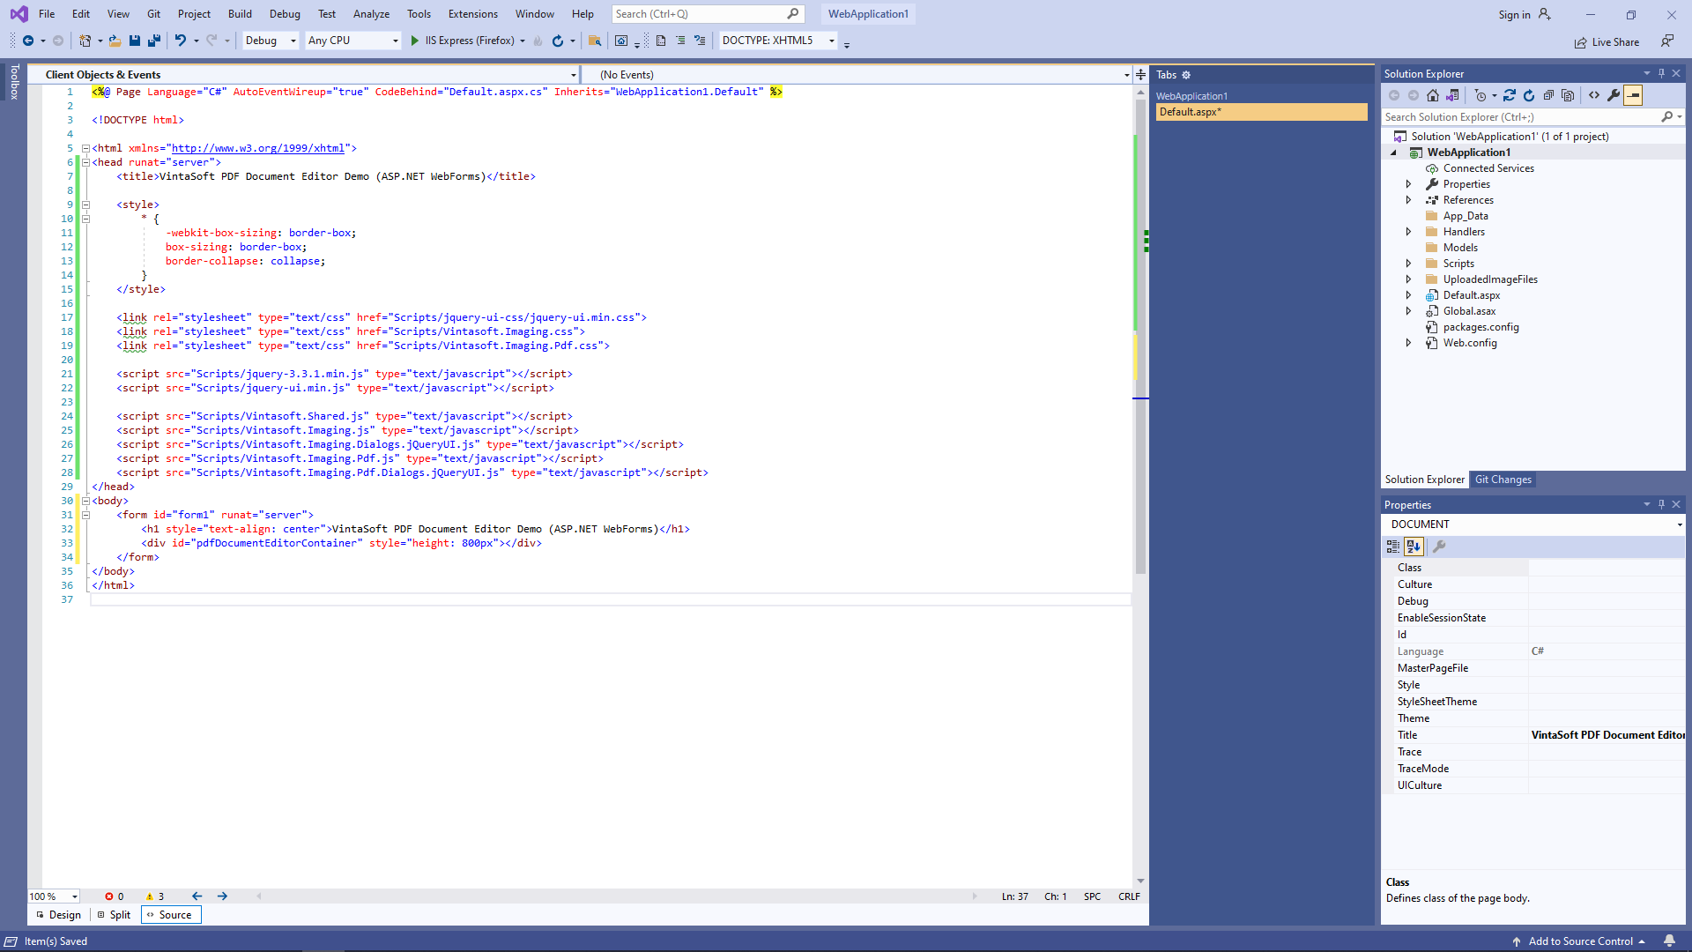1692x952 pixels.
Task: Click Collapse All in Solution Explorer
Action: click(x=1548, y=95)
